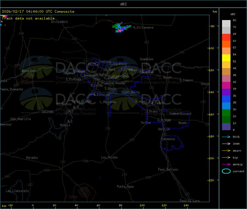Click the 5 dBZ purple legend swatch
Image resolution: width=247 pixels, height=209 pixels.
pyautogui.click(x=226, y=127)
